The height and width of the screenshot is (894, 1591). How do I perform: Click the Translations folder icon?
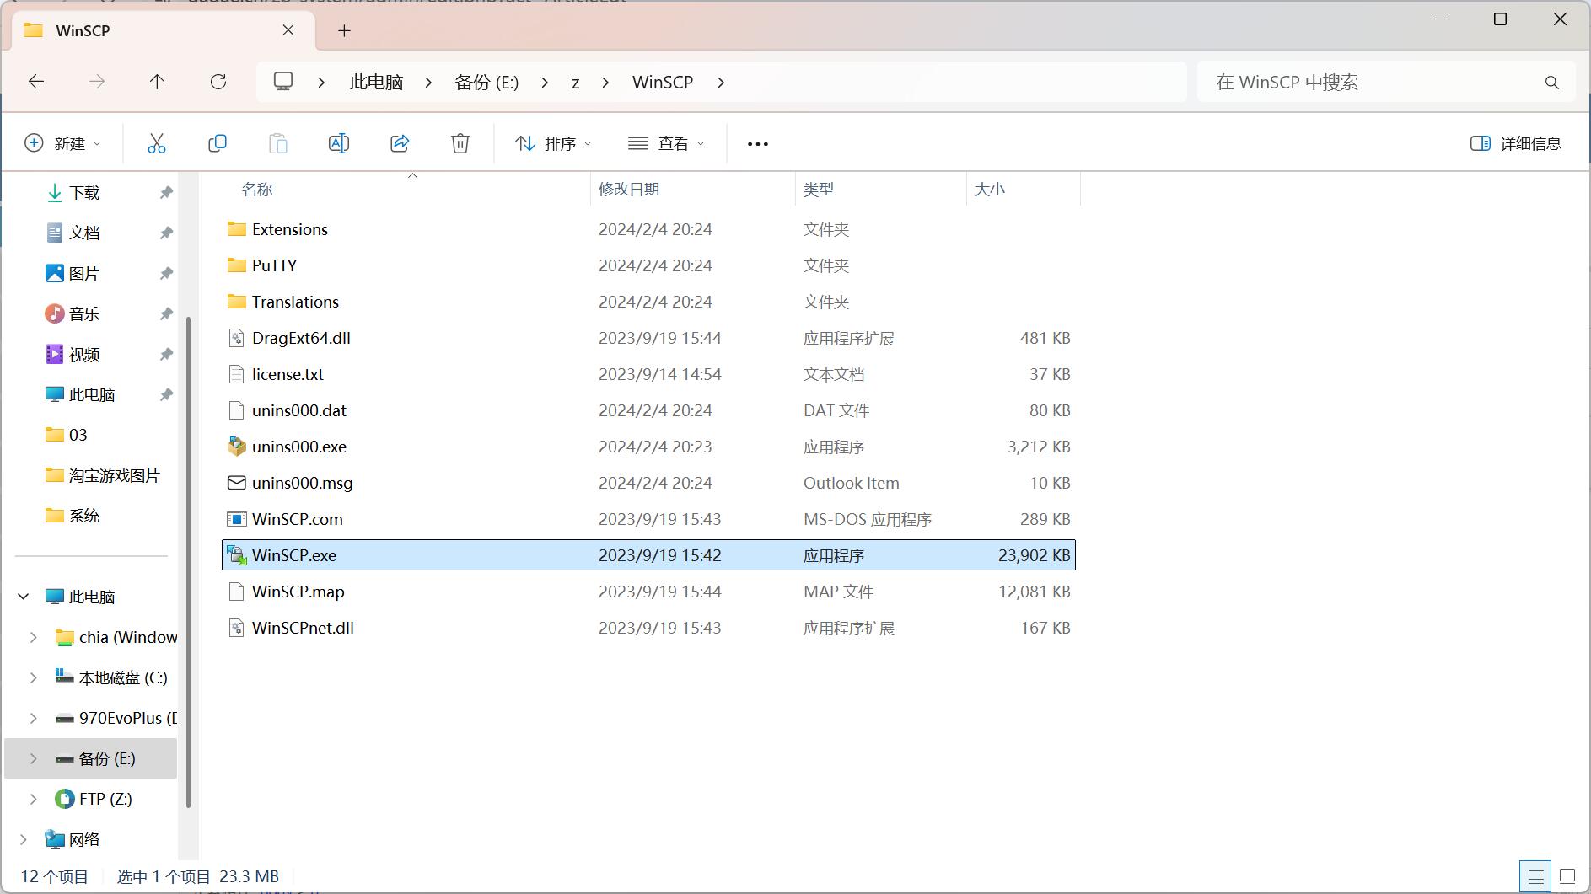click(x=237, y=302)
